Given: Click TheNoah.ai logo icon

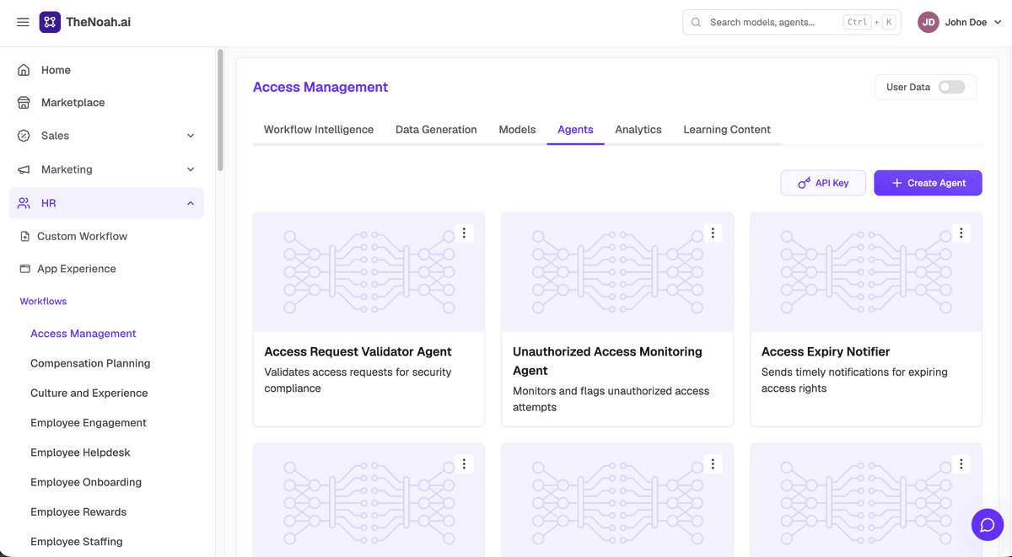Looking at the screenshot, I should (50, 22).
